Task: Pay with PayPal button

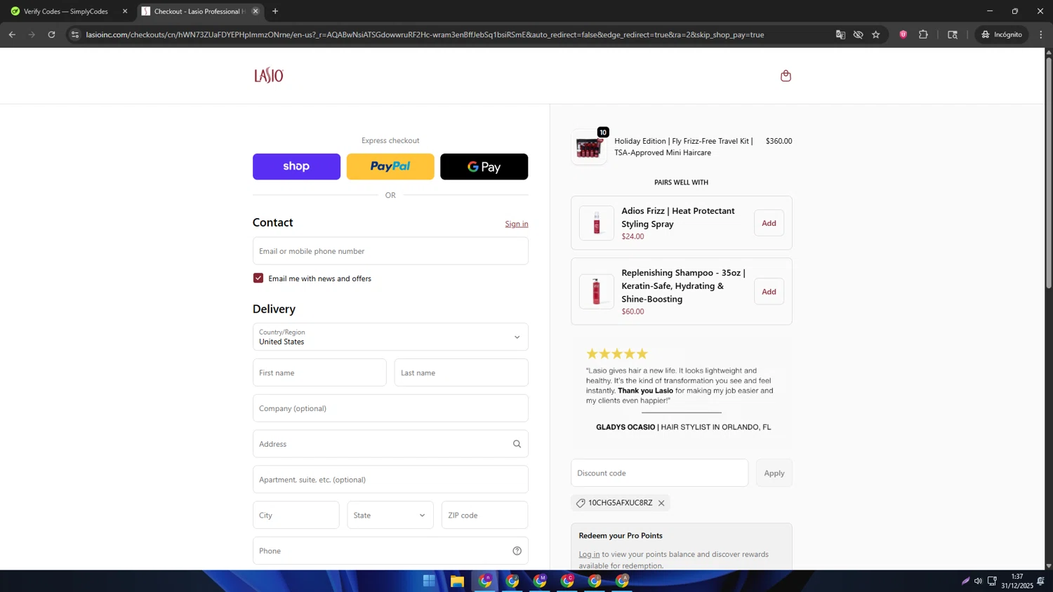Action: click(390, 167)
